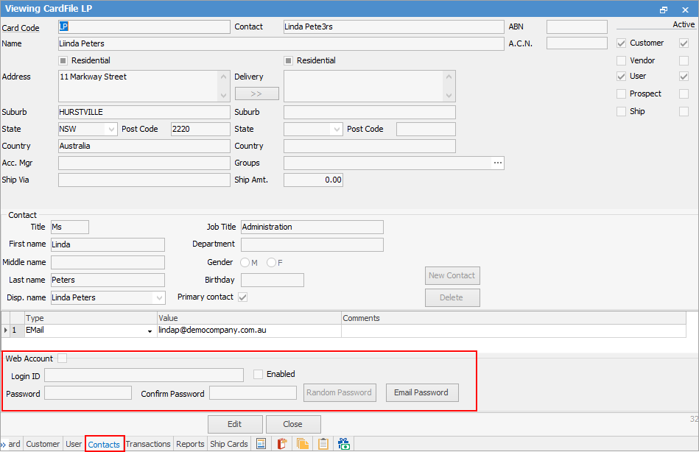The image size is (699, 452).
Task: Click the form-sheet icon after Ship Cards
Action: [x=261, y=444]
